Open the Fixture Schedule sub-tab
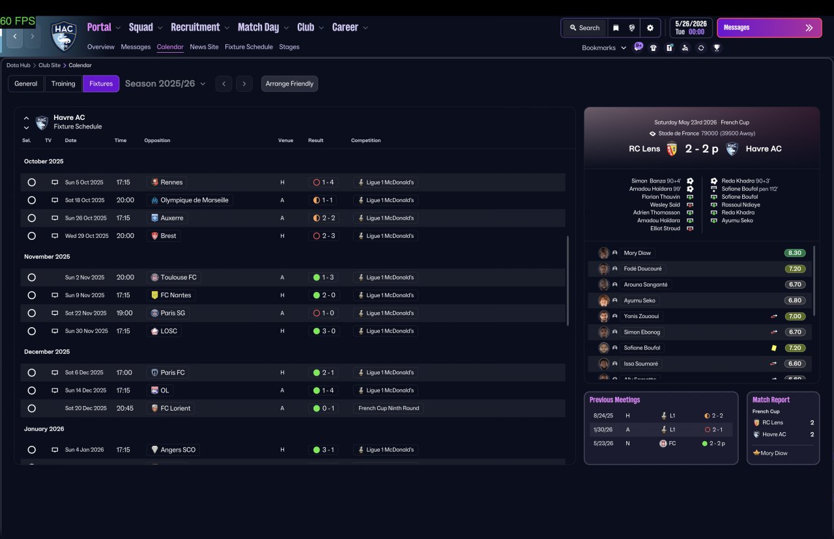Screen dimensions: 834x539 click(x=249, y=47)
